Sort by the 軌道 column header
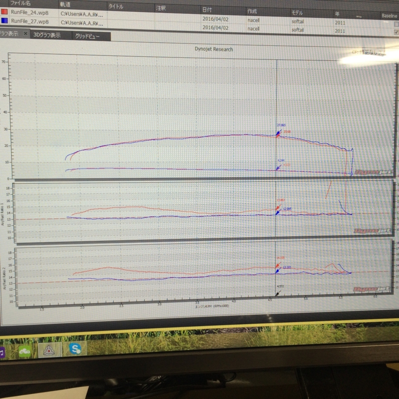This screenshot has height=399, width=399. [65, 4]
